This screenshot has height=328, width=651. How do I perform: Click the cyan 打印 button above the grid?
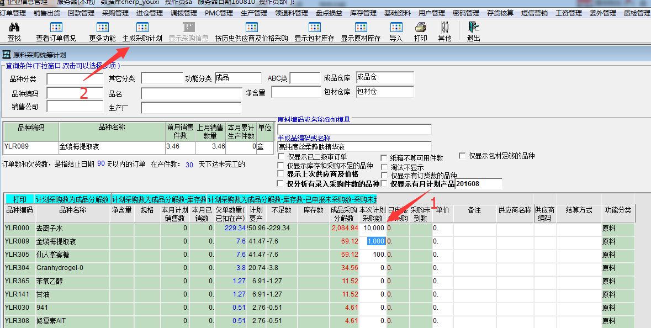click(19, 199)
